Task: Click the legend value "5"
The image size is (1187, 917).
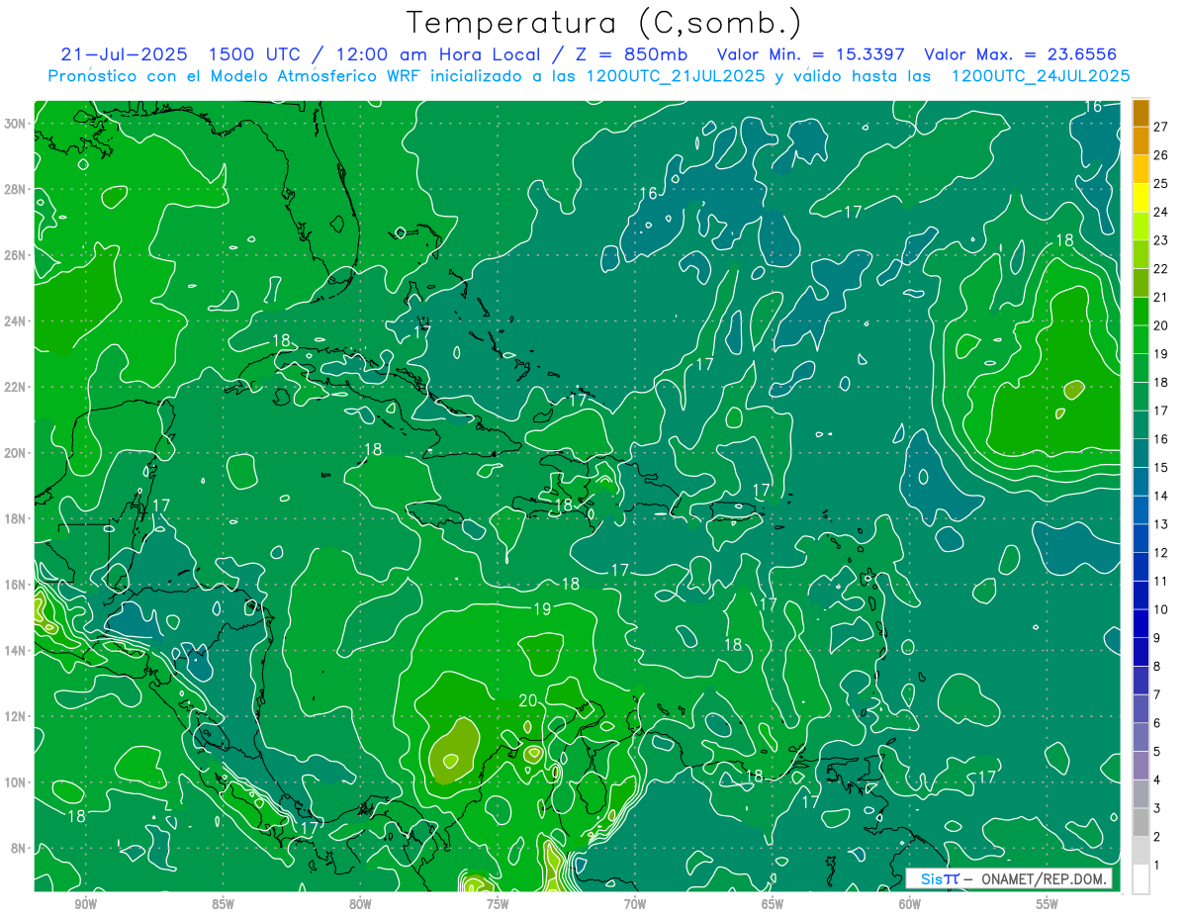Action: 1157,752
